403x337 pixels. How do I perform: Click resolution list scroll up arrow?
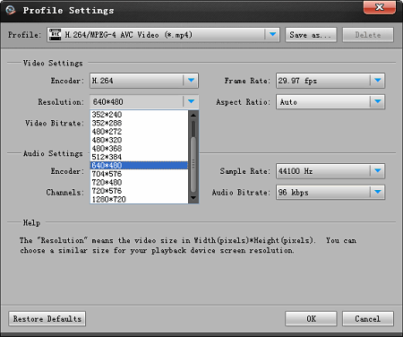pos(193,115)
